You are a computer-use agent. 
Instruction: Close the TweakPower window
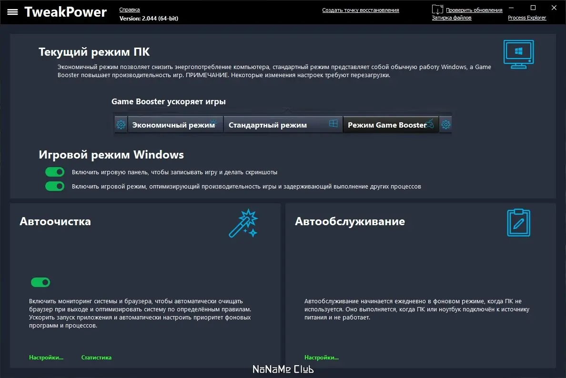(554, 8)
